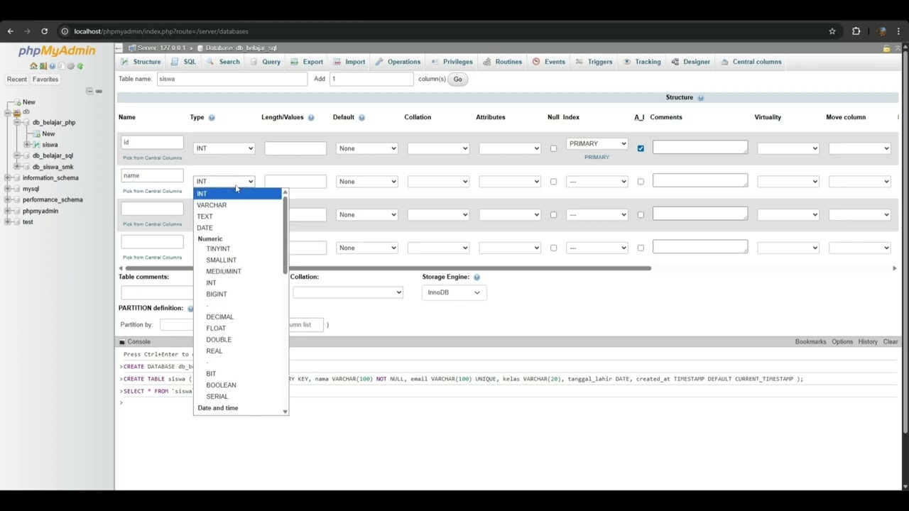Click the help icon beside Storage Engine
Image resolution: width=909 pixels, height=511 pixels.
[477, 278]
